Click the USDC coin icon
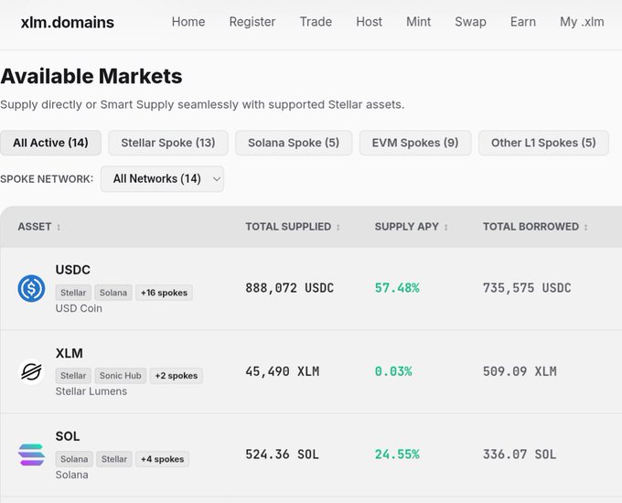This screenshot has height=503, width=622. (31, 288)
